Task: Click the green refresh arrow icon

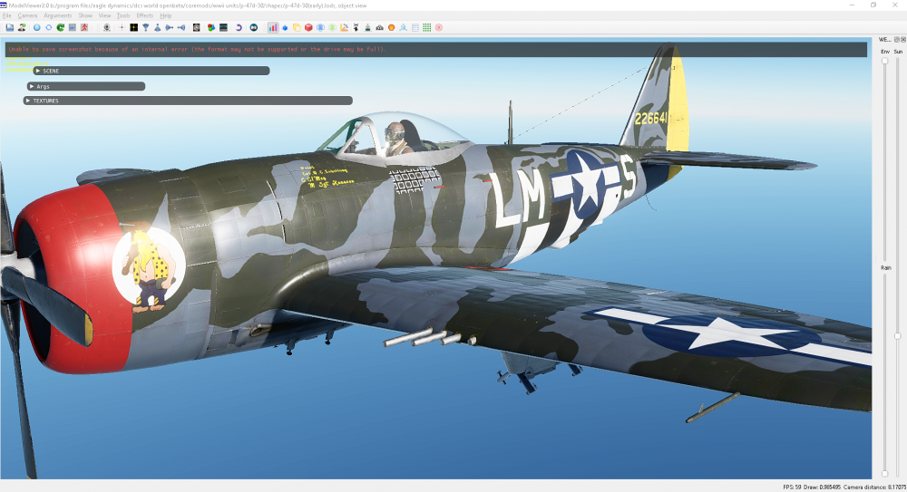Action: 60,27
